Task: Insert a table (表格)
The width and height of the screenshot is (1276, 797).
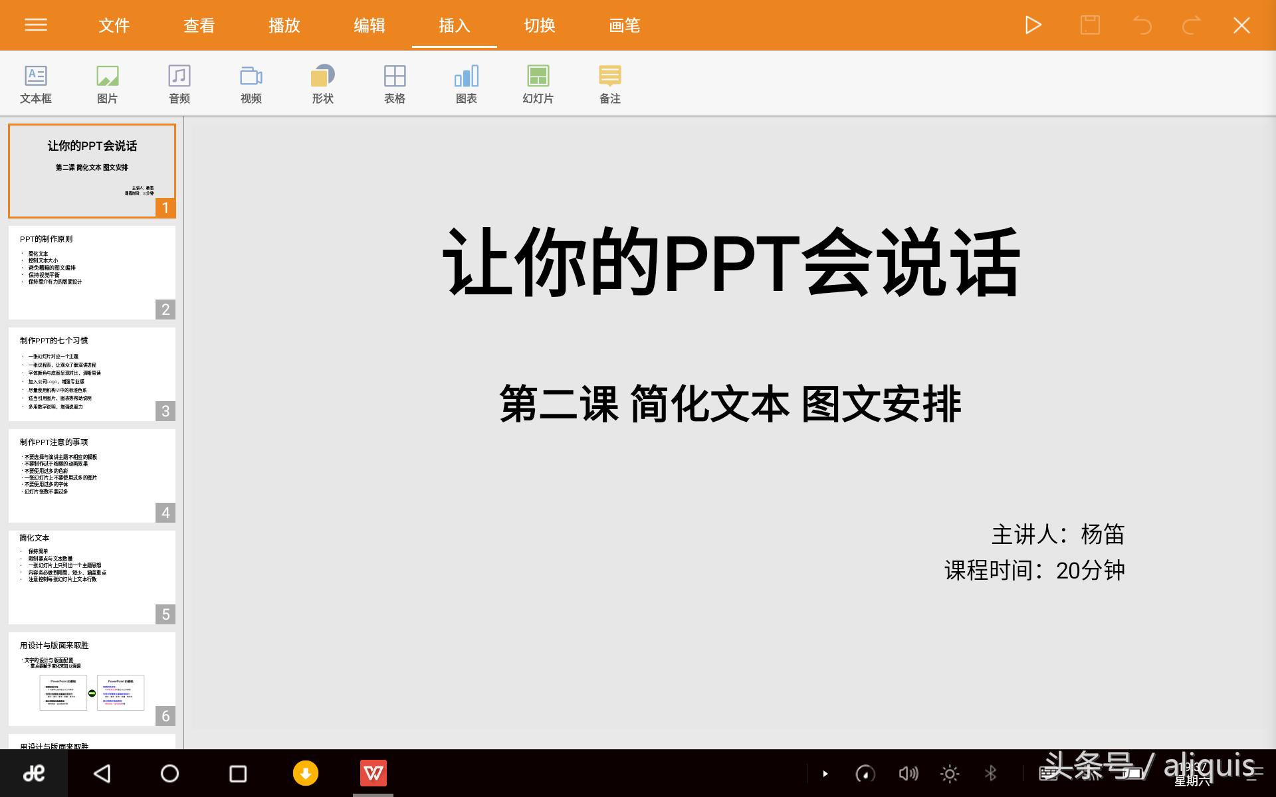Action: coord(394,84)
